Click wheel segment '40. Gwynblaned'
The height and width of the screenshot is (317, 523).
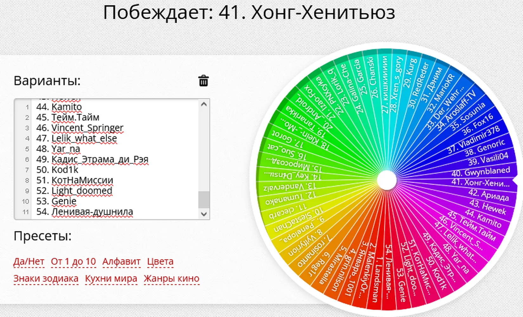pos(481,171)
